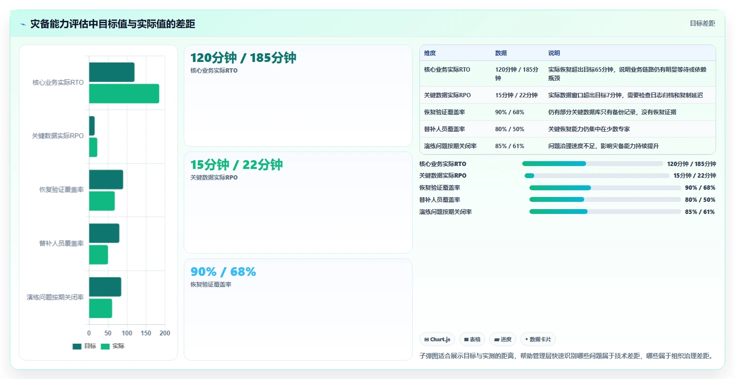Click the page title 灾备能力评估中目标值与实际值的差距
The width and height of the screenshot is (735, 379).
pos(112,24)
